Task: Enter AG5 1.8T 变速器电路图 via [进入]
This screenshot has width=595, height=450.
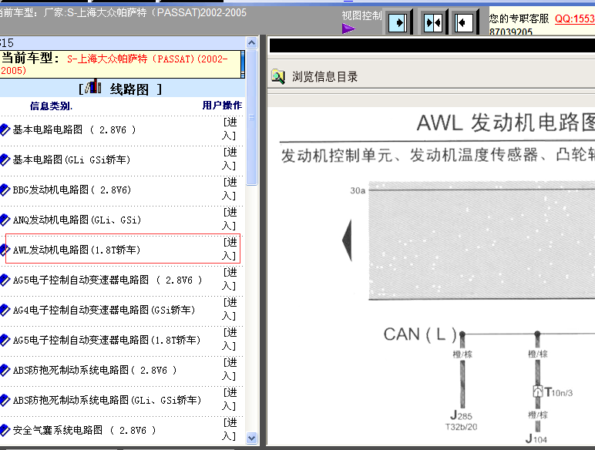Action: 230,339
